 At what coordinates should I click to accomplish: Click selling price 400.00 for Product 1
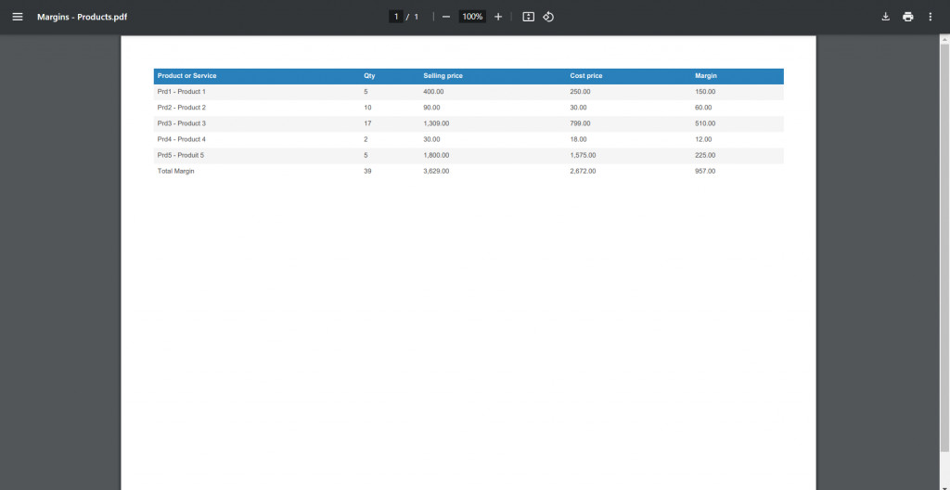[x=433, y=92]
